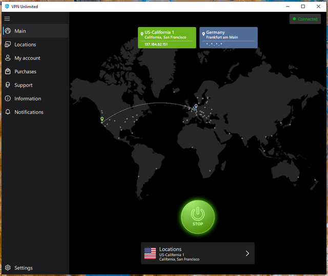Click 'California, San Francisco' in the green card
The image size is (328, 276).
[x=165, y=37]
